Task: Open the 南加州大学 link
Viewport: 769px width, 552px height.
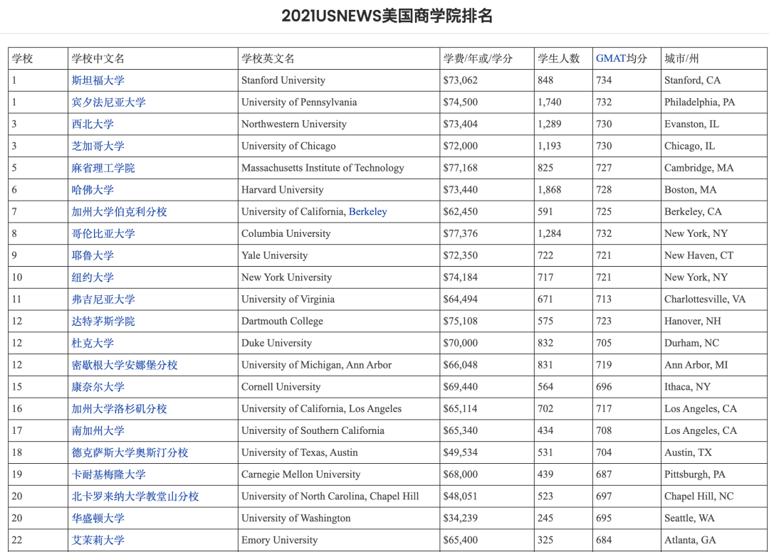Action: [98, 430]
